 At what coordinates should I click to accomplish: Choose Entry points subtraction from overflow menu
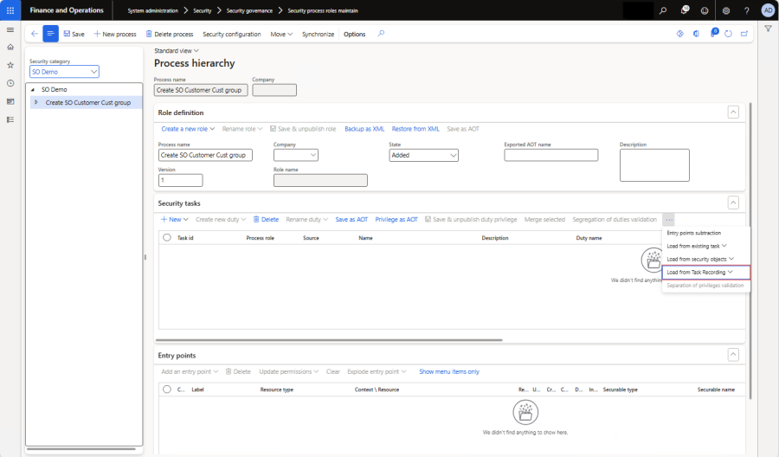693,233
